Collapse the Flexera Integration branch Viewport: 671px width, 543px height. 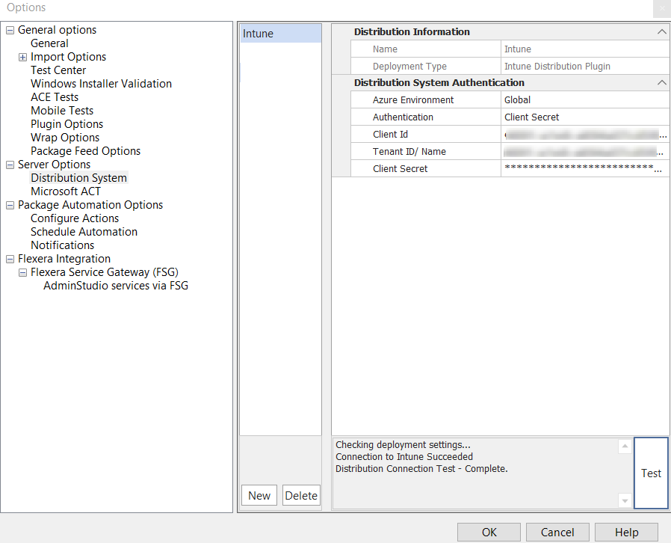(10, 259)
